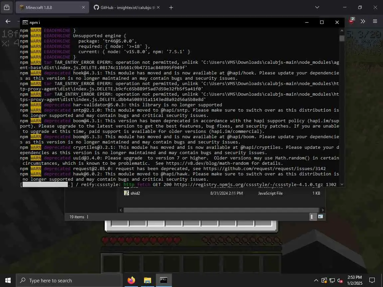The image size is (383, 287).
Task: Maximize the npm i console window
Action: 322,23
